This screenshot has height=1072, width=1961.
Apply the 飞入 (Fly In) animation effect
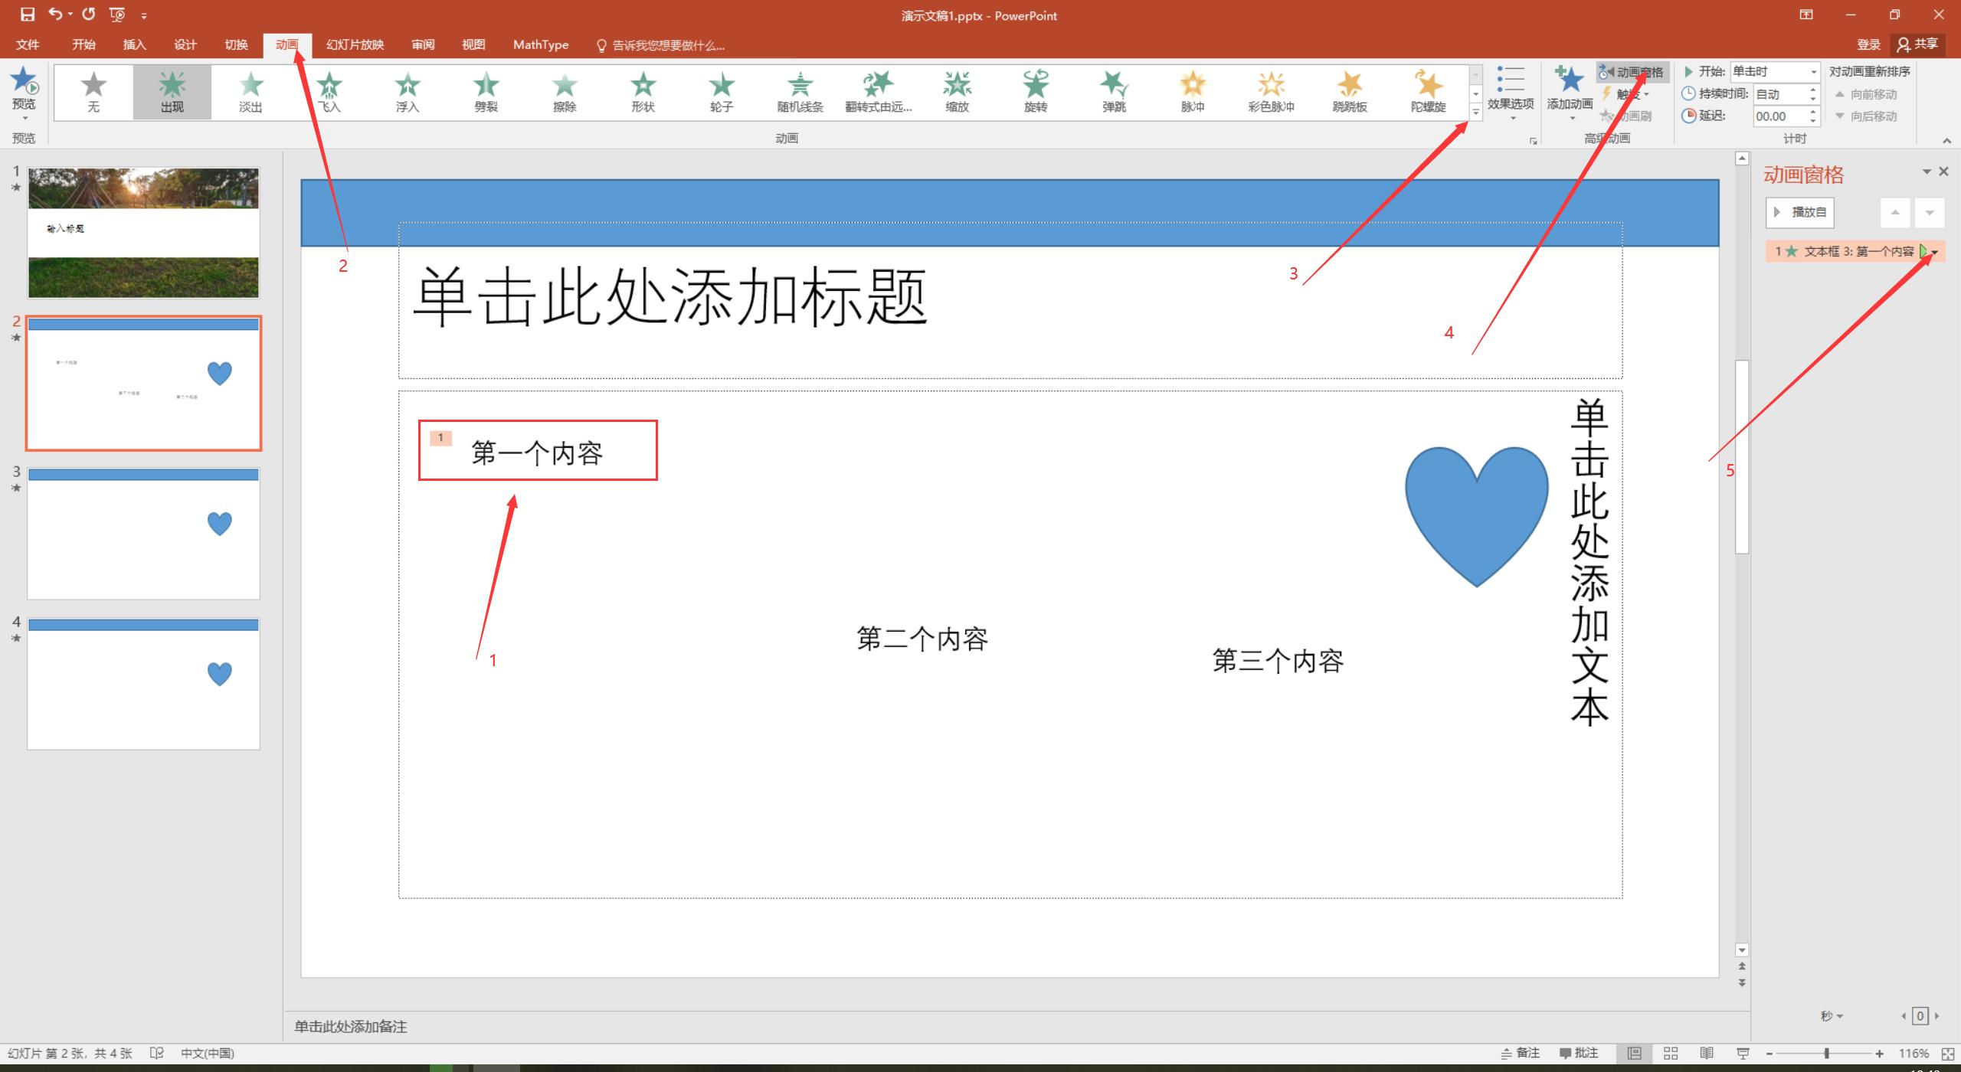pyautogui.click(x=329, y=91)
